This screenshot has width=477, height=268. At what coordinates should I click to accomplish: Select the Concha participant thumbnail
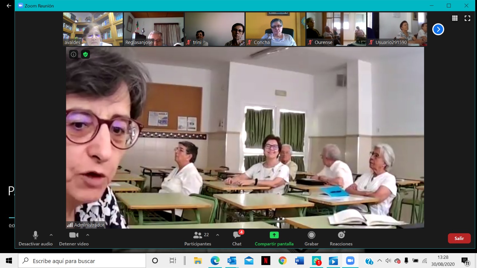tap(275, 29)
